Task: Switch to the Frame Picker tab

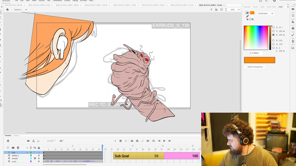Action: [271, 7]
